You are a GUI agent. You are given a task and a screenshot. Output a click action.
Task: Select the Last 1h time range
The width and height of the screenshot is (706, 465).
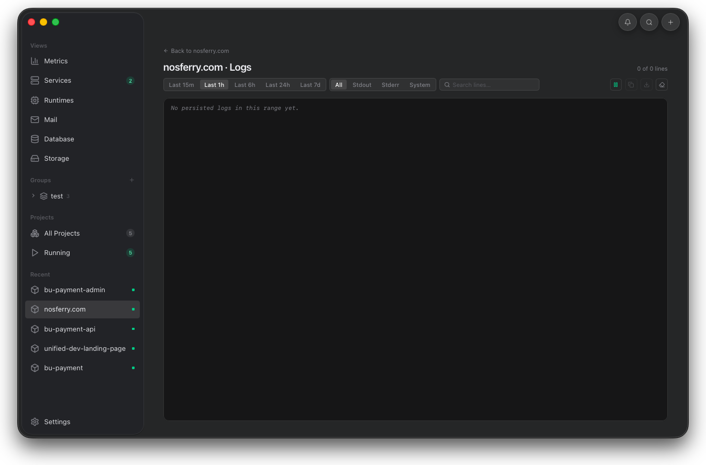[x=214, y=85]
